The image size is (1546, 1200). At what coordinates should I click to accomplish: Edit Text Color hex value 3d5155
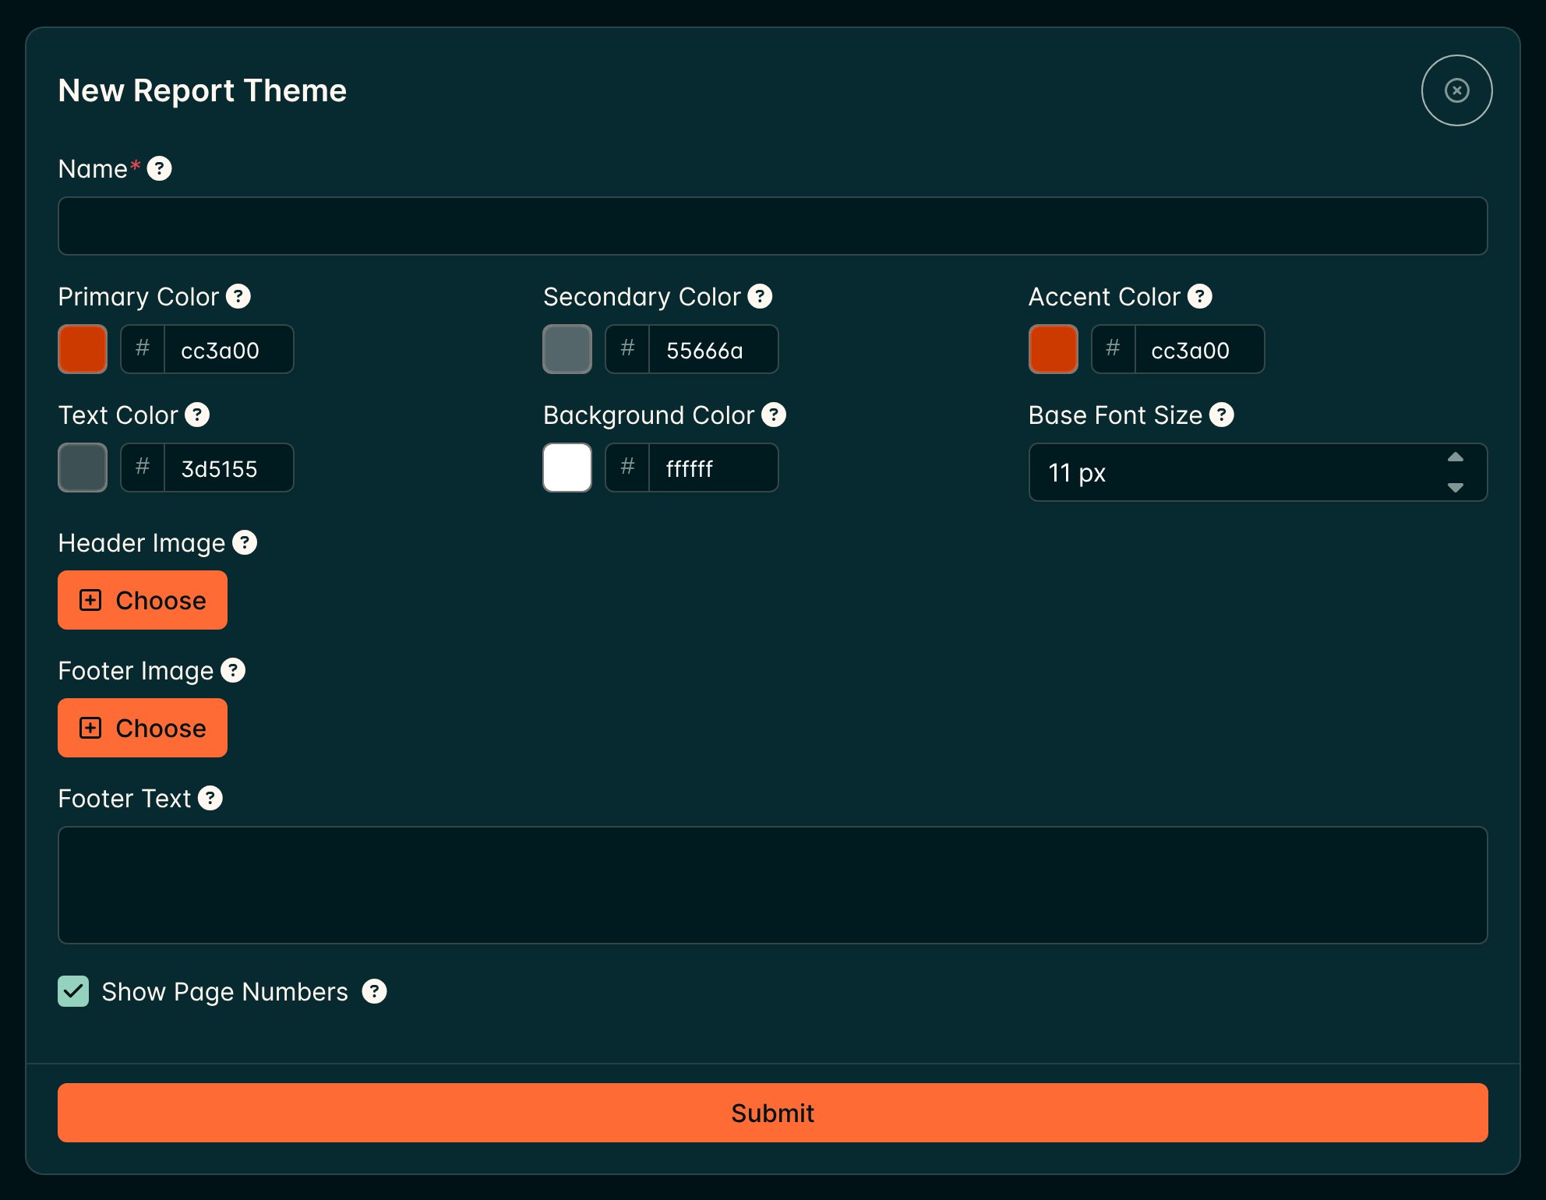228,468
